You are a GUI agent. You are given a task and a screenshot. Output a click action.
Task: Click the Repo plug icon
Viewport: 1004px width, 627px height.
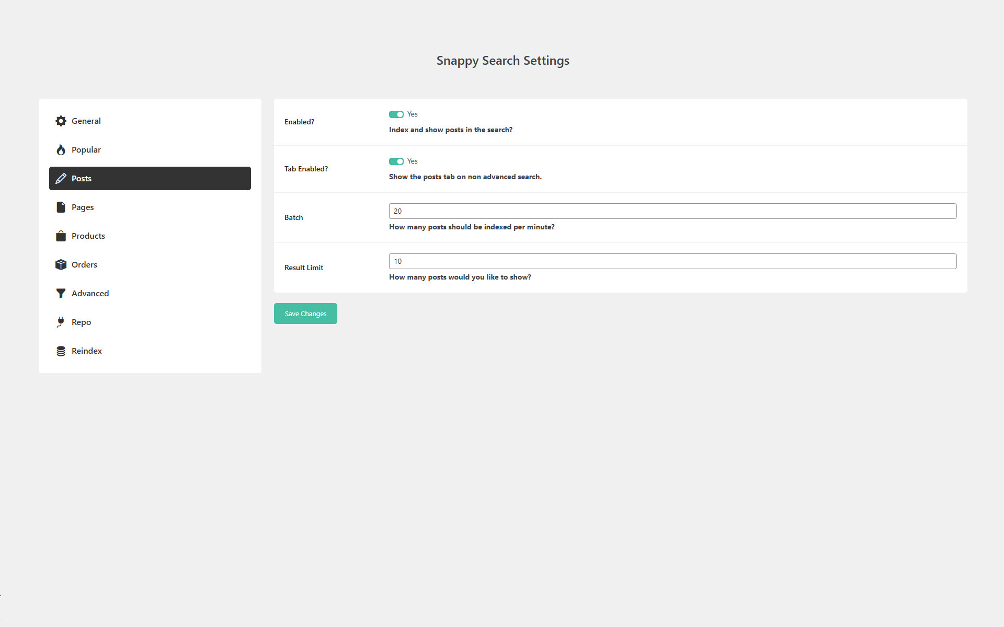[x=61, y=322]
